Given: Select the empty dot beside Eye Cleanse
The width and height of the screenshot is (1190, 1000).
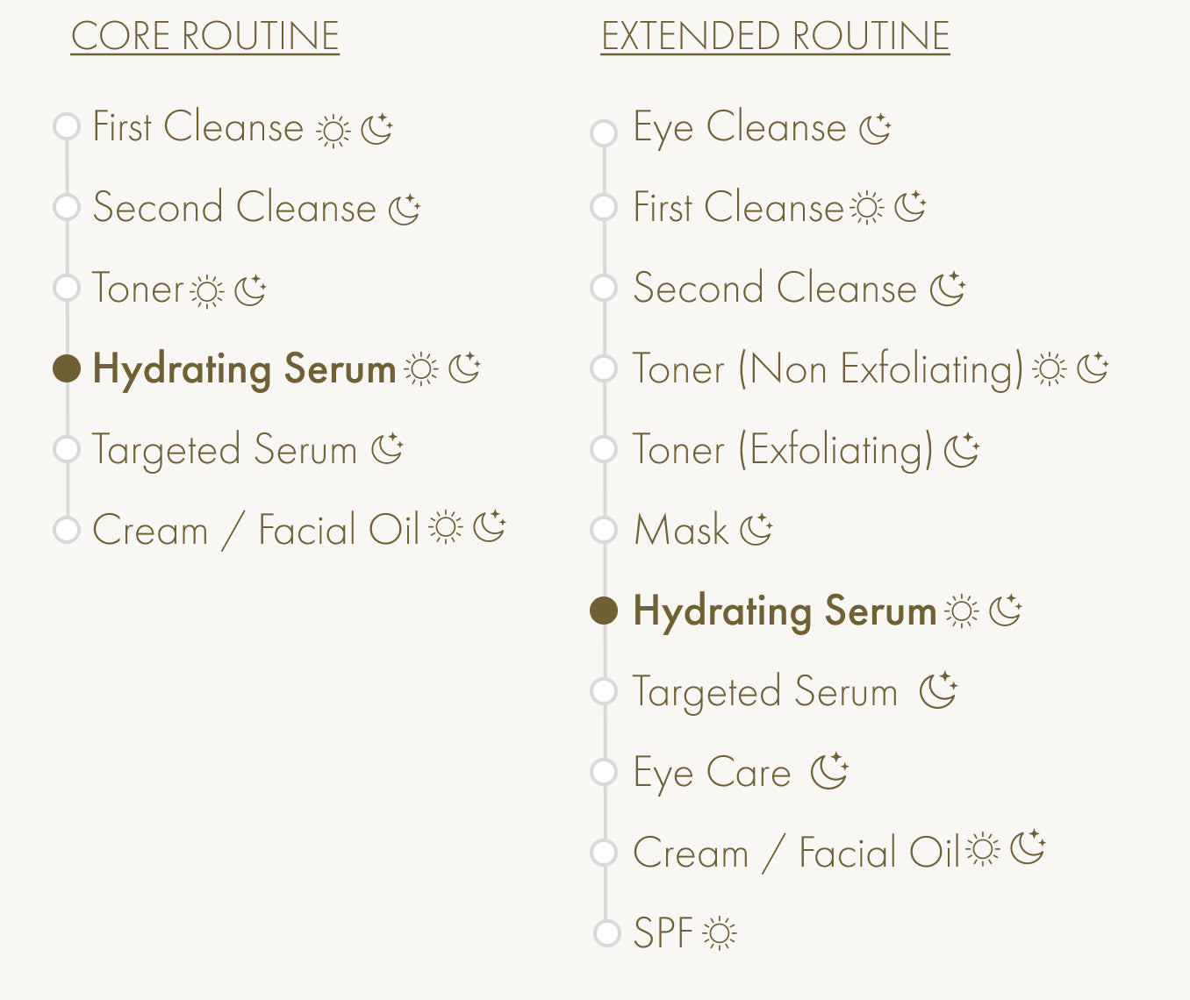Looking at the screenshot, I should point(604,132).
